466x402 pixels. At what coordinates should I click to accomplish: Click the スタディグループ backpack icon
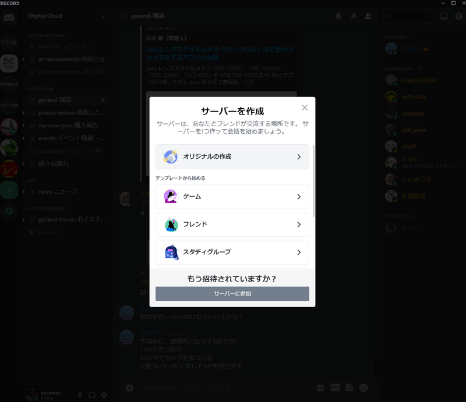coord(171,252)
